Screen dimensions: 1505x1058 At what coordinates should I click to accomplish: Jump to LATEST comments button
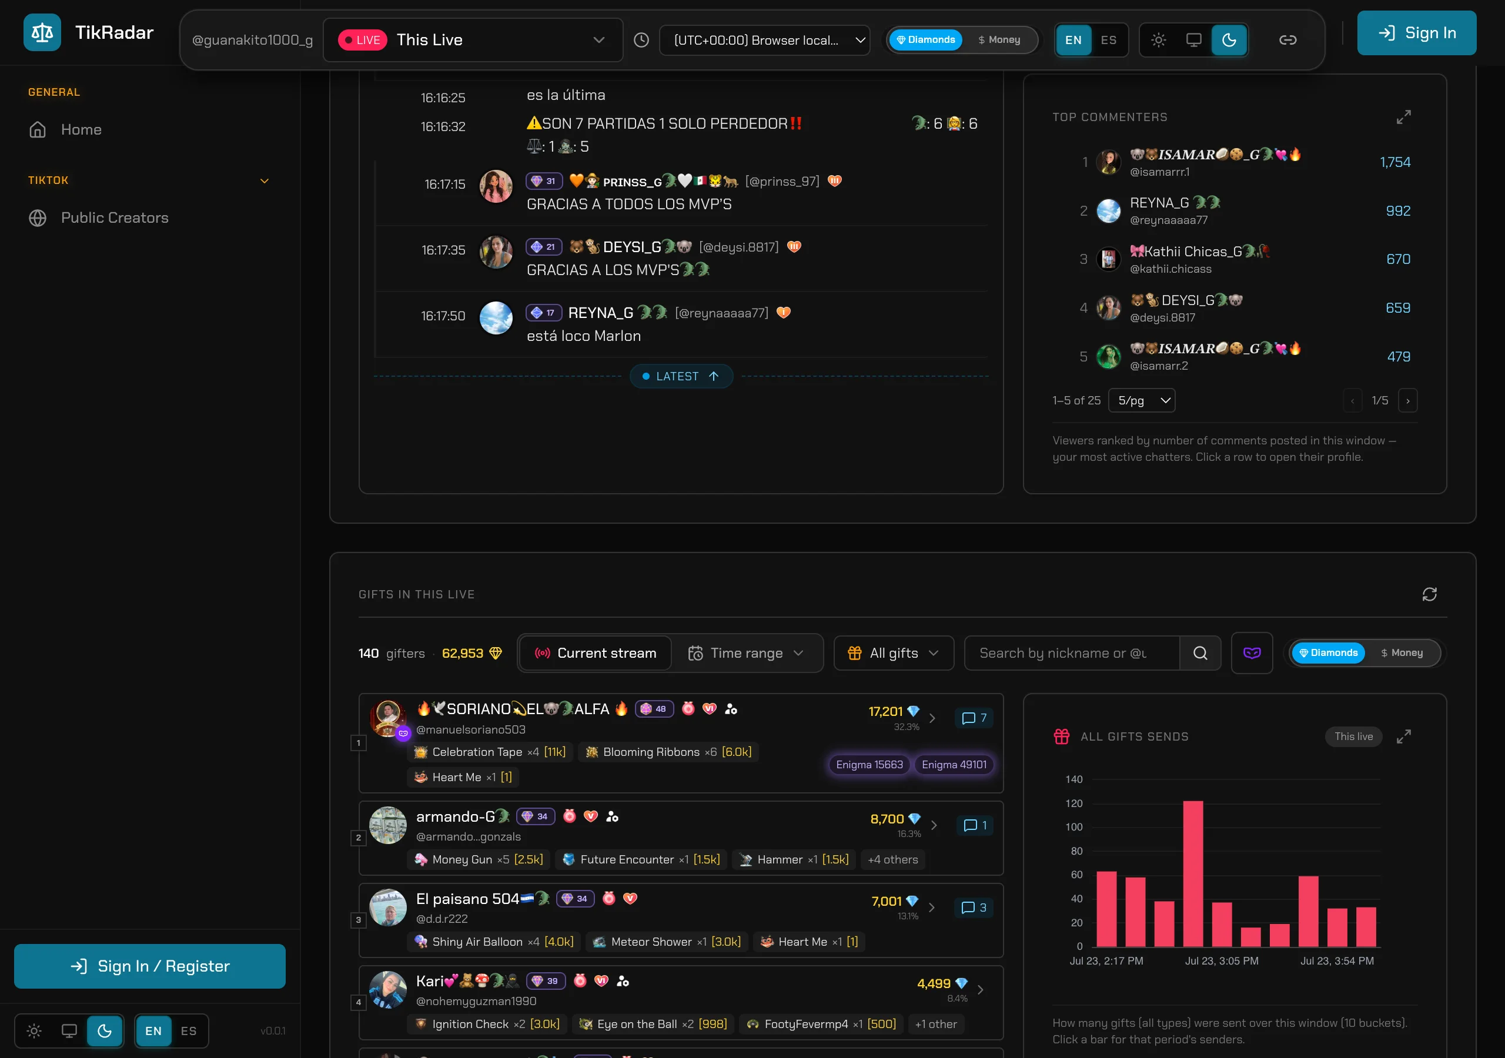(681, 376)
